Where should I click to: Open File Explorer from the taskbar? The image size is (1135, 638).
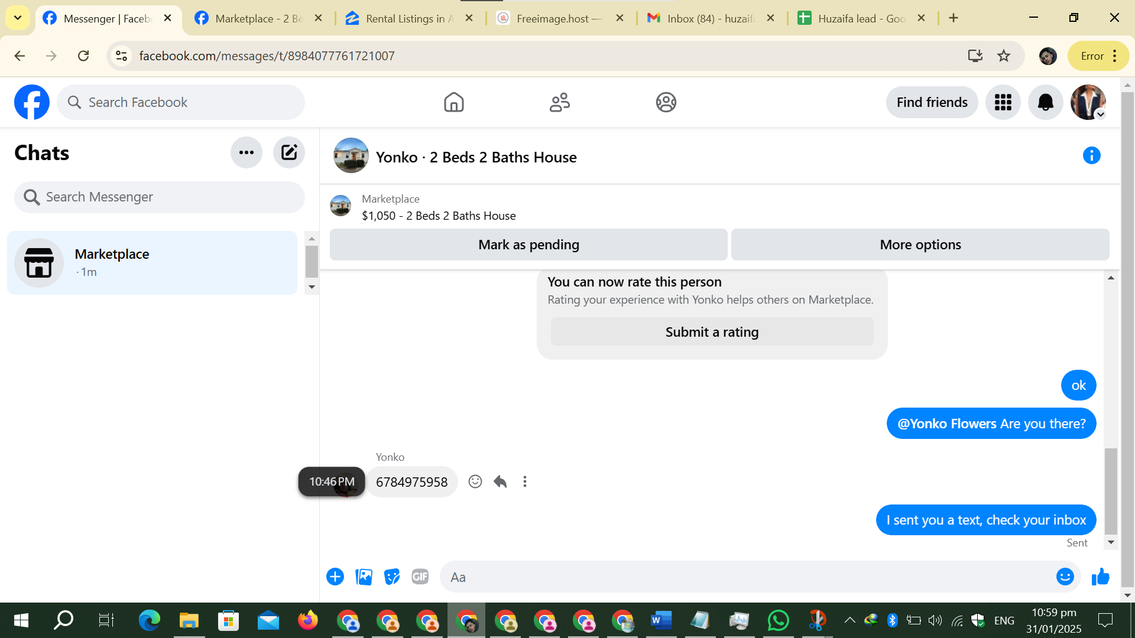189,620
